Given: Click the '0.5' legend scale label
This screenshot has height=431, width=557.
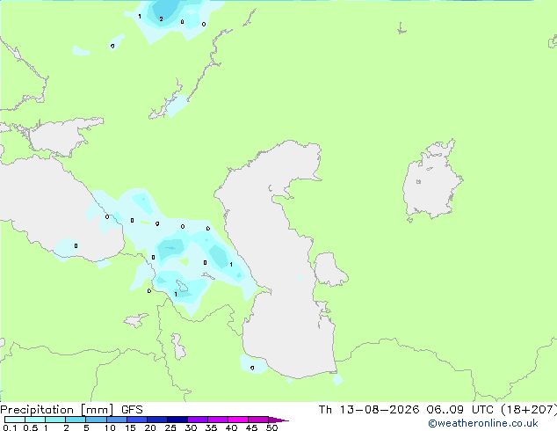Looking at the screenshot, I should tap(30, 427).
